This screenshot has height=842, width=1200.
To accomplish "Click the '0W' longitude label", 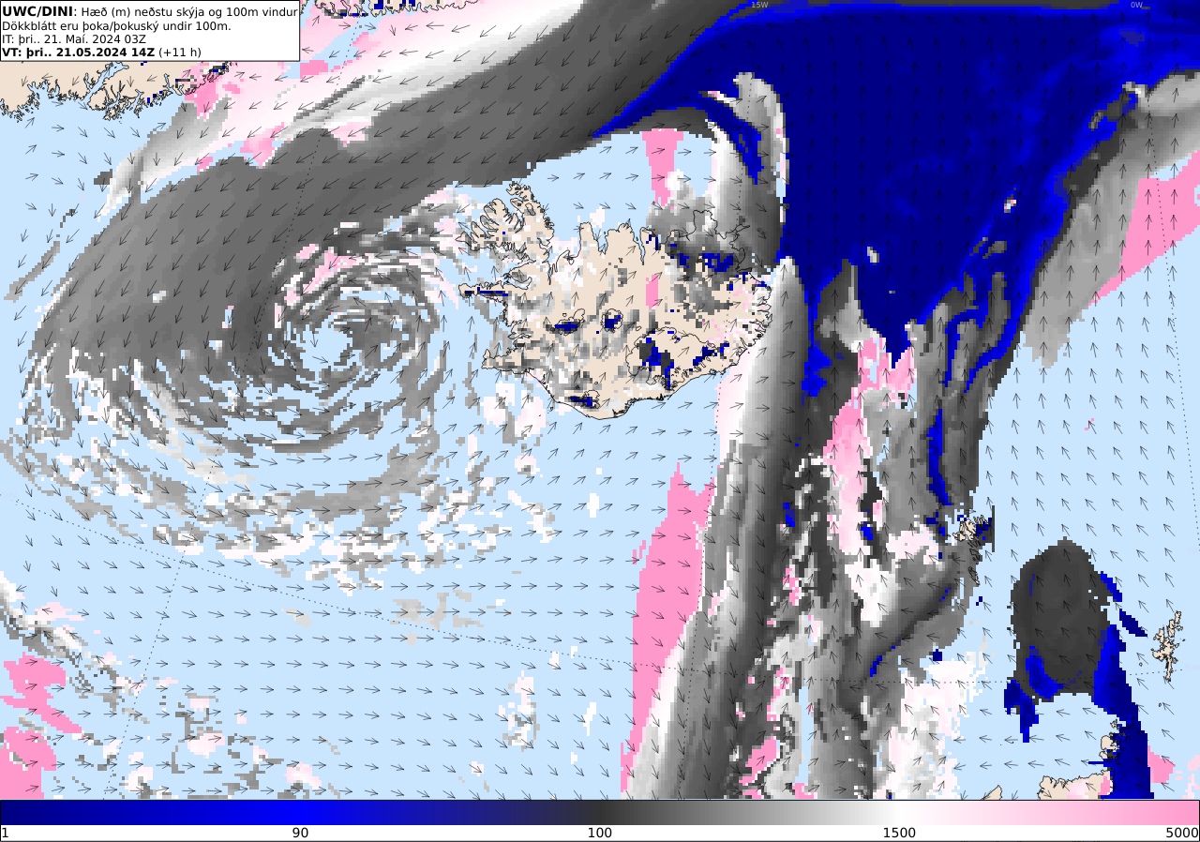I will click(x=1136, y=5).
